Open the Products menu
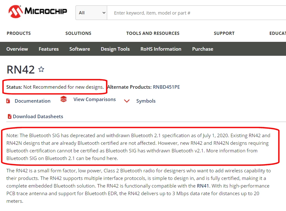The width and height of the screenshot is (286, 211). pyautogui.click(x=19, y=33)
